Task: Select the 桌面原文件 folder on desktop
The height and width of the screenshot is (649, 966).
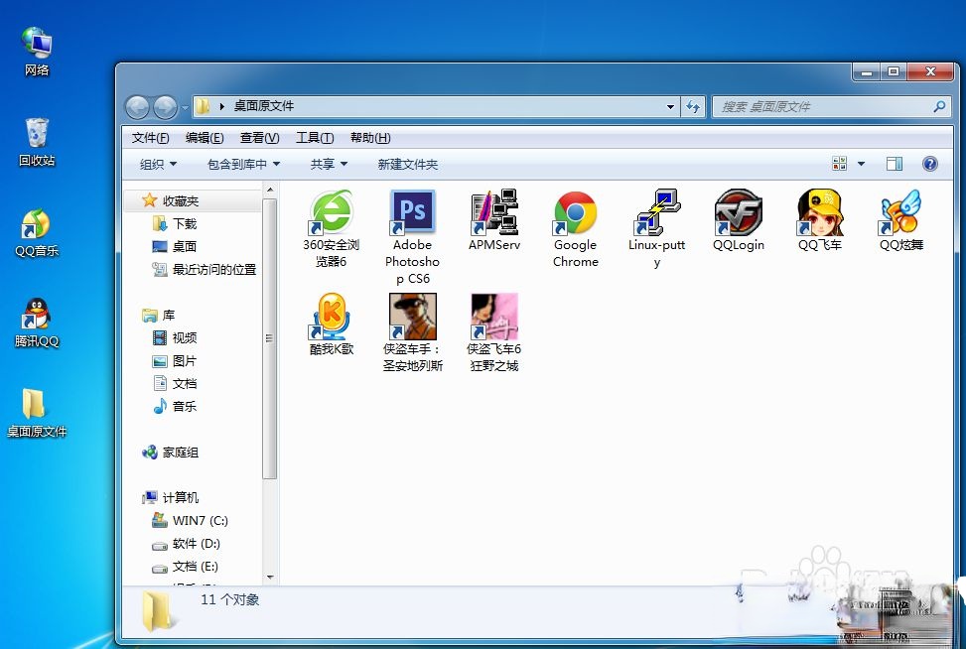Action: click(37, 413)
